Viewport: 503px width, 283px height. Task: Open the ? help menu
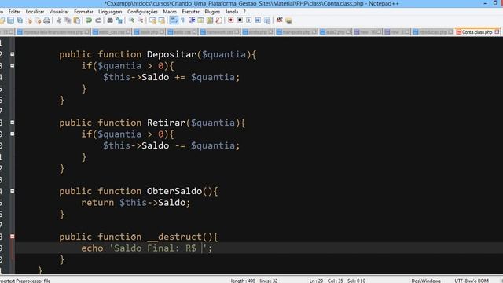(x=244, y=12)
